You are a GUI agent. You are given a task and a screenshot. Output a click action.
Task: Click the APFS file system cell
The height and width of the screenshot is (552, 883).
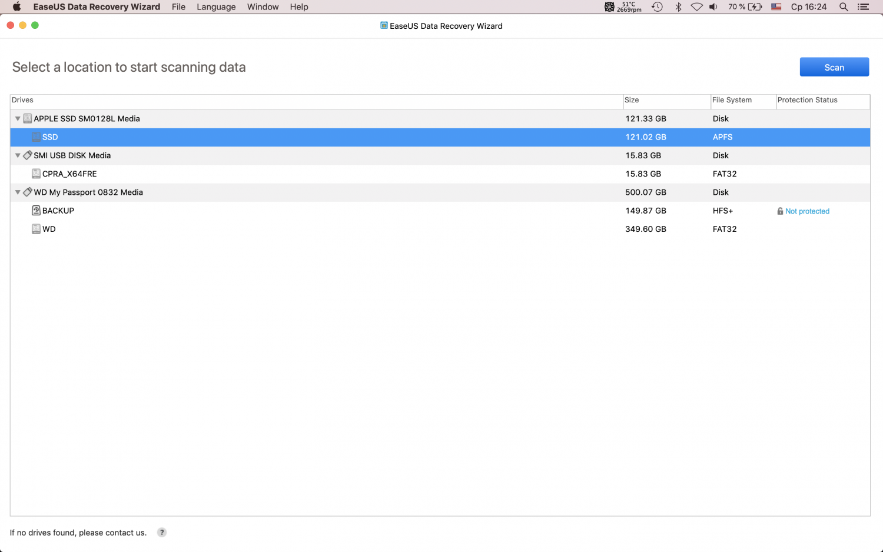point(723,137)
